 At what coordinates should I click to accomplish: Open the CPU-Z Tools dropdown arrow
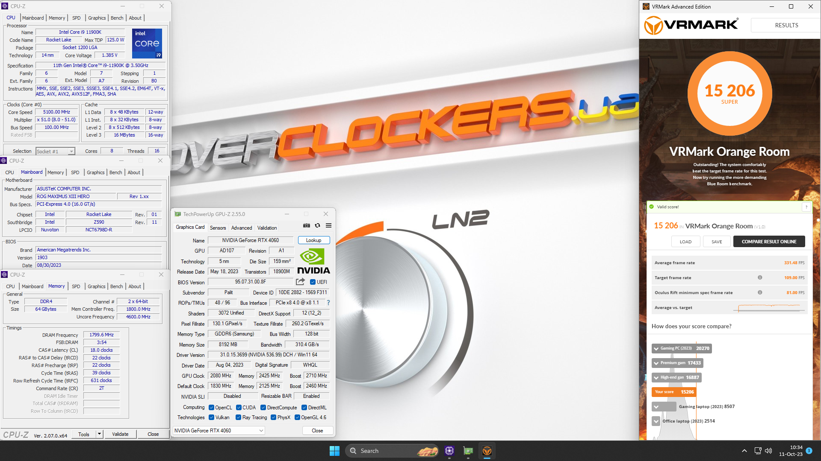(x=99, y=434)
